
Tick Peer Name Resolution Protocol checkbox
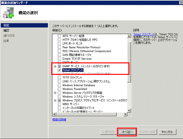pyautogui.click(x=59, y=47)
